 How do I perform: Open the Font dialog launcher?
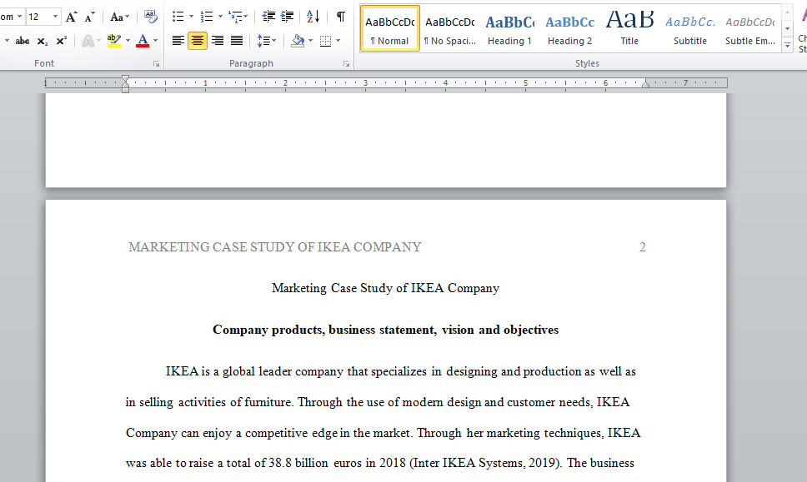click(x=156, y=64)
